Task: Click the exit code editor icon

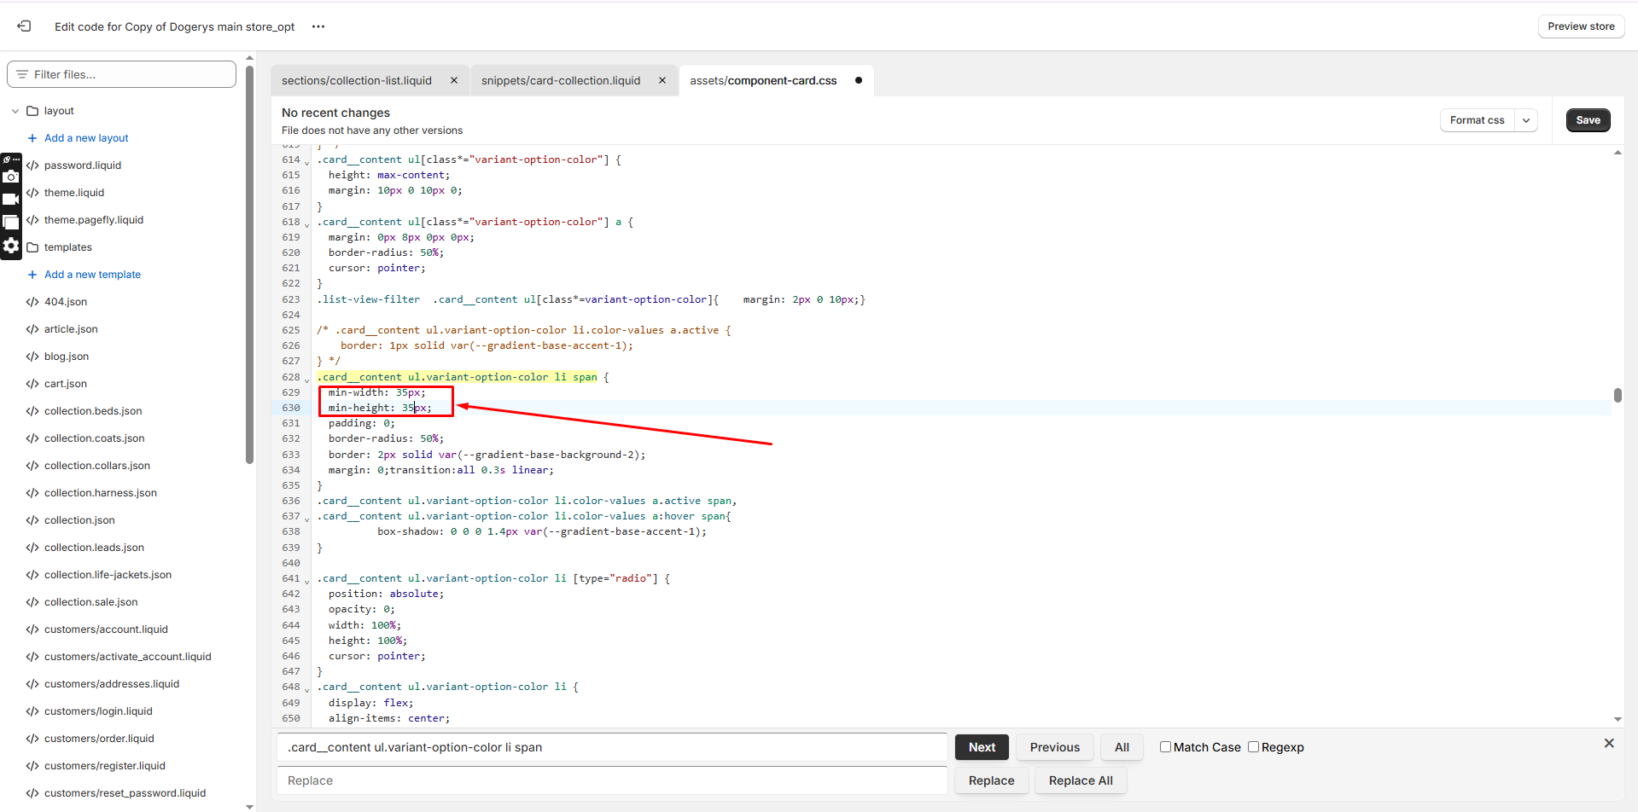Action: point(24,26)
